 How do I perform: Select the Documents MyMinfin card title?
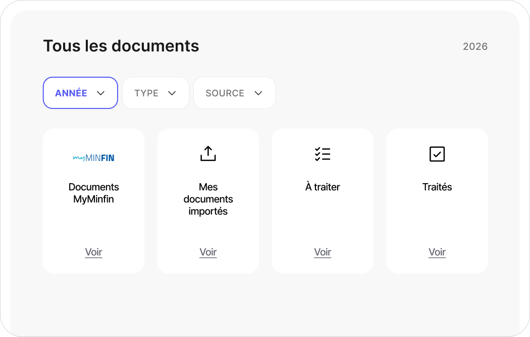(93, 193)
